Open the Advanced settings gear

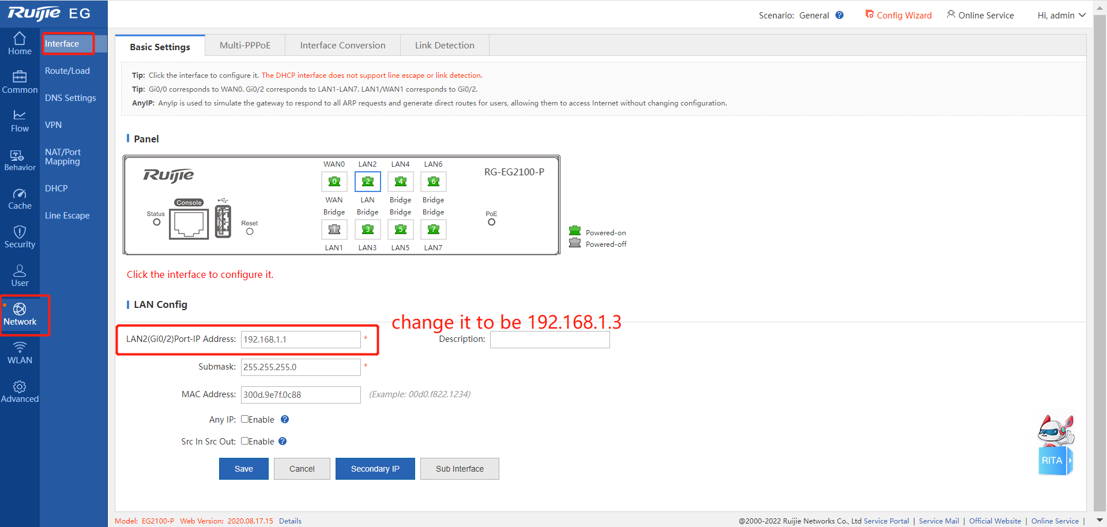(20, 392)
